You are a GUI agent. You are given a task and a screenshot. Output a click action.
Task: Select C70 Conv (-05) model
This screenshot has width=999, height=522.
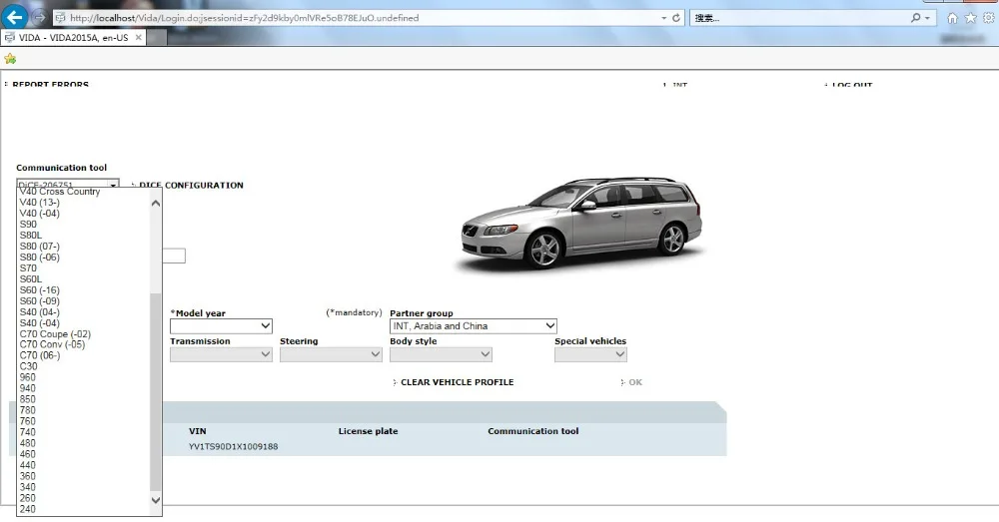[52, 344]
